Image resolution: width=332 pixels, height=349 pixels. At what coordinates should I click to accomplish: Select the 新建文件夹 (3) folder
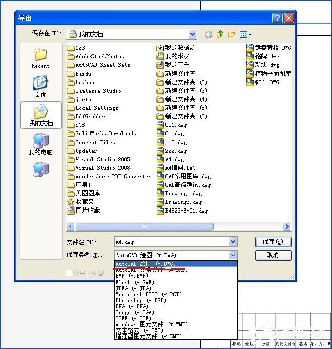(x=182, y=91)
